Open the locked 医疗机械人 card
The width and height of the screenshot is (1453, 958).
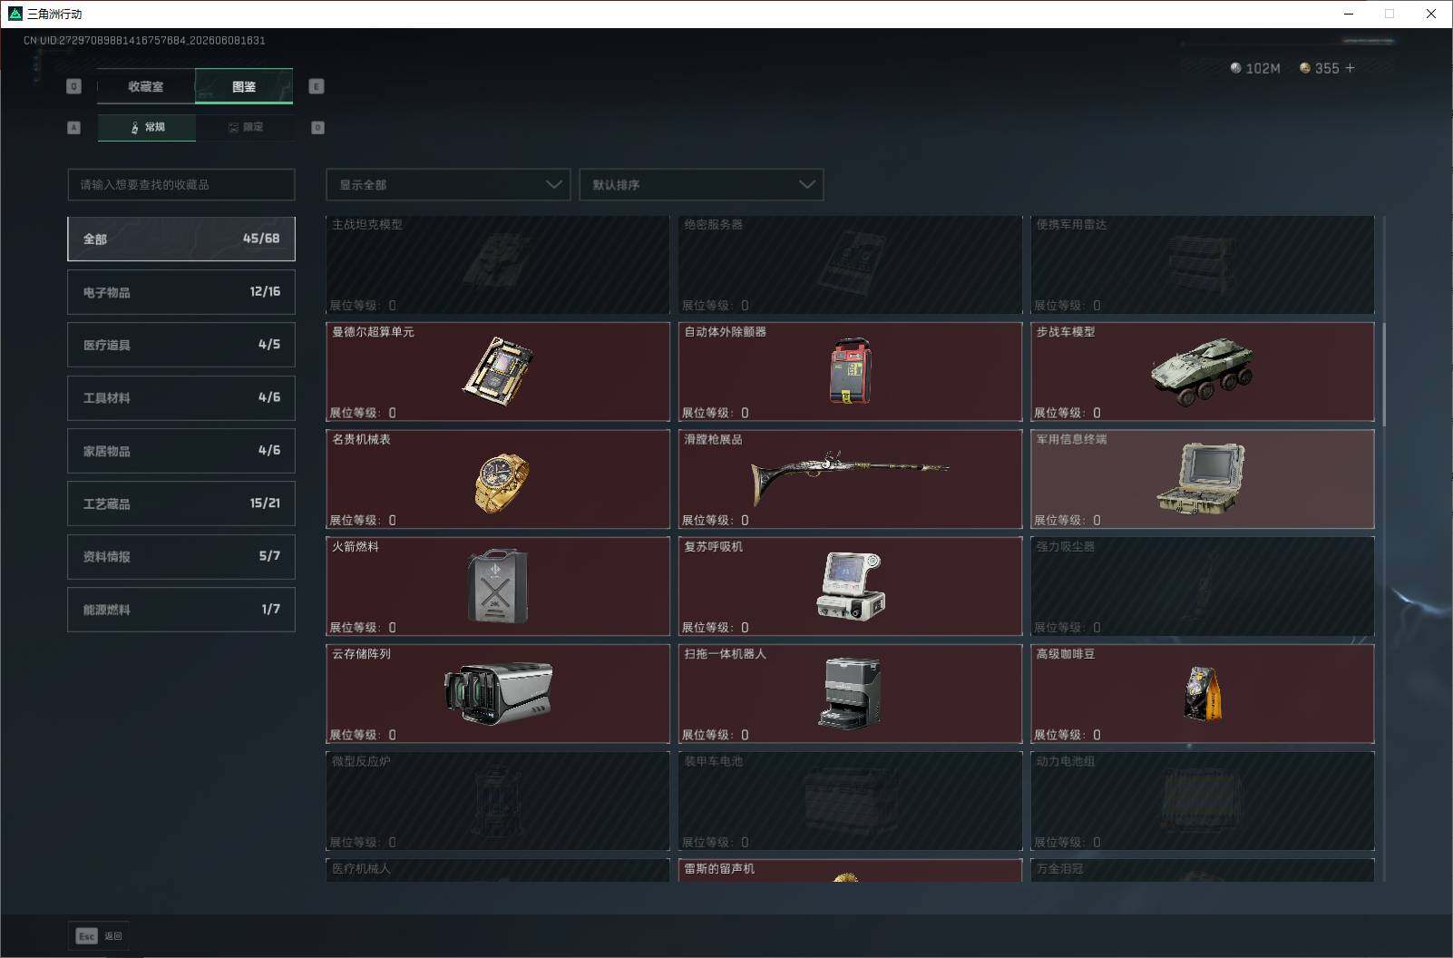pos(498,870)
